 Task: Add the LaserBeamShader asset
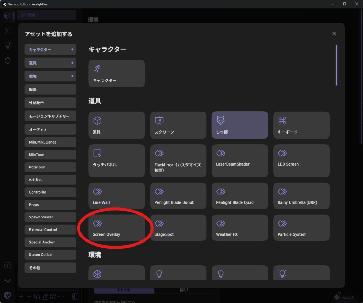240,161
